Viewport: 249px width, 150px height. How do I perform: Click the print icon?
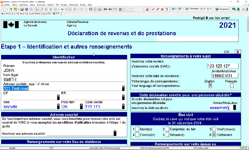point(105,9)
